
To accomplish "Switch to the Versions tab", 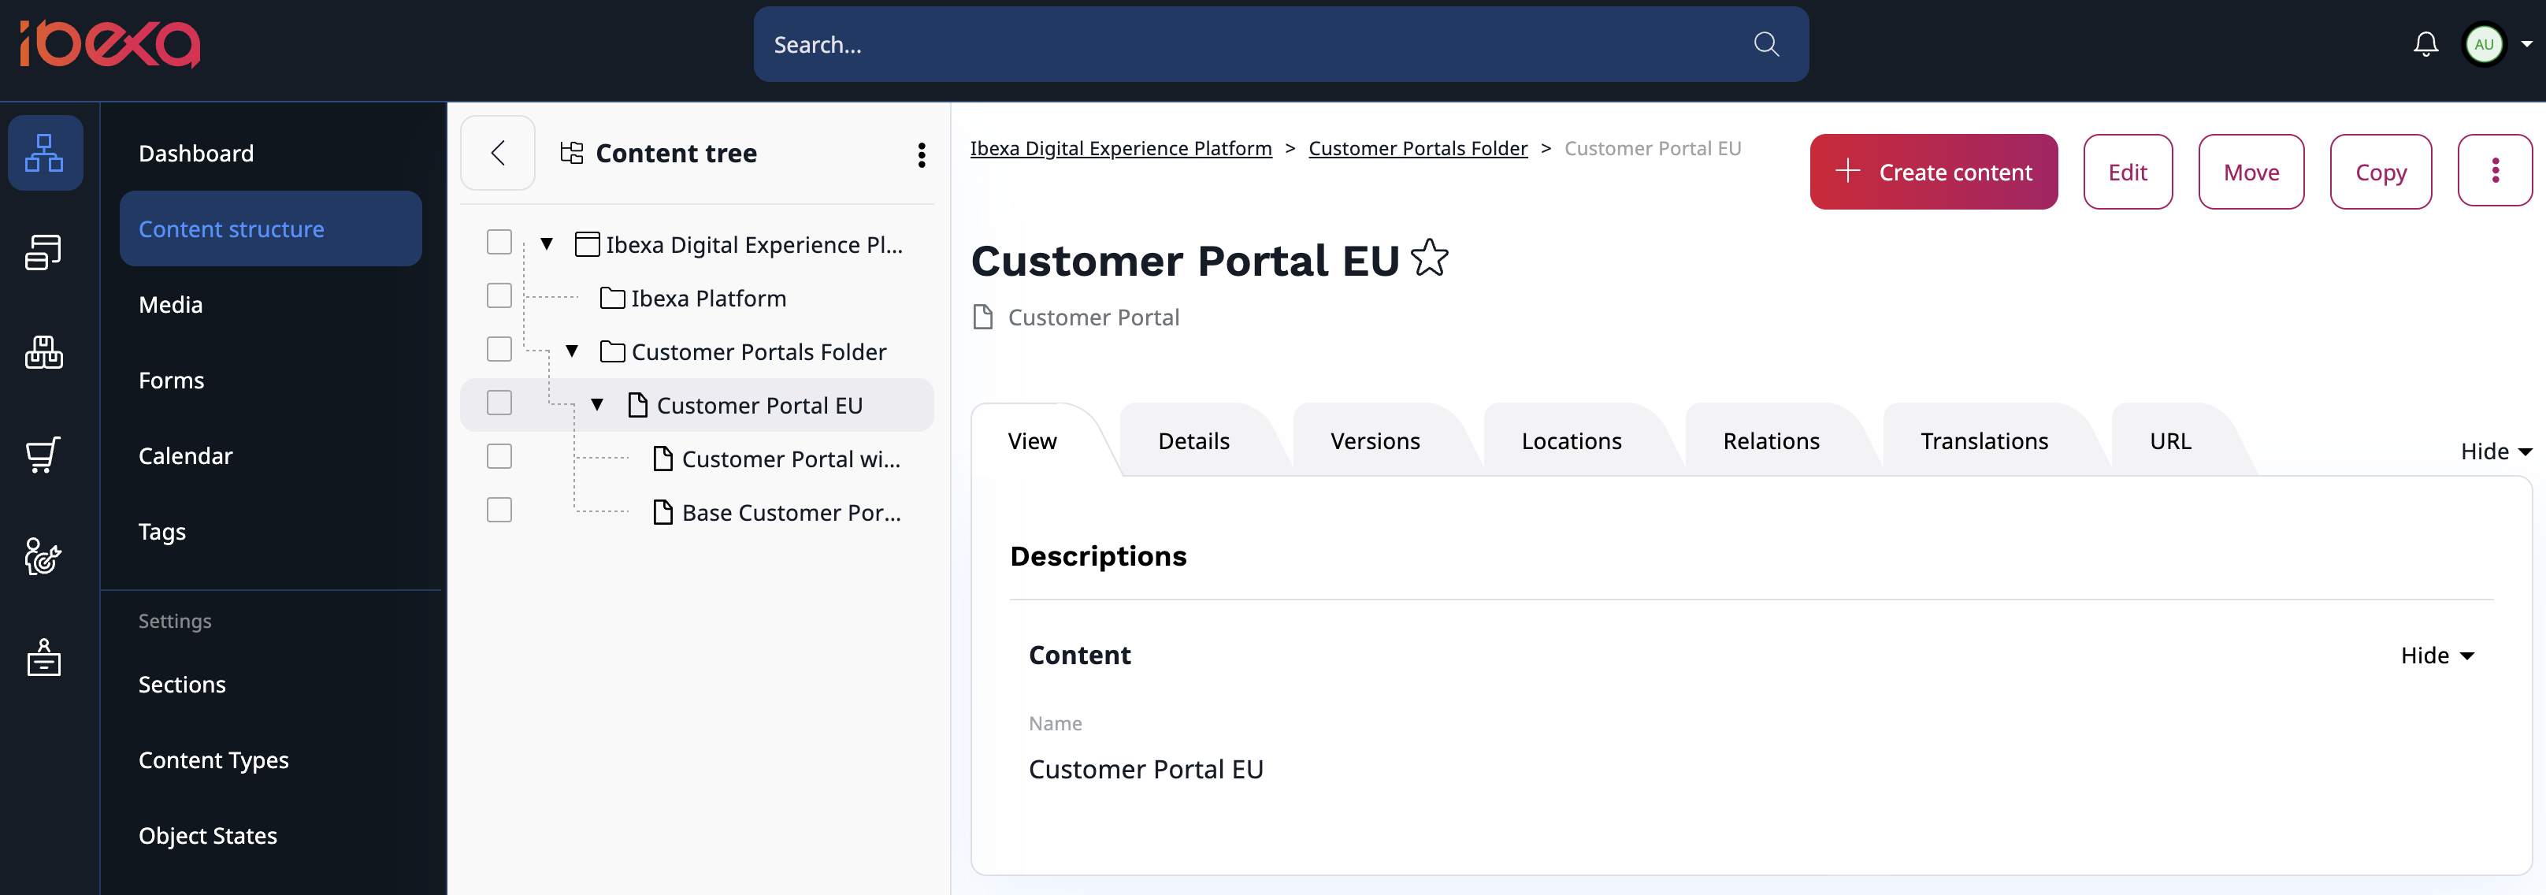I will 1375,440.
